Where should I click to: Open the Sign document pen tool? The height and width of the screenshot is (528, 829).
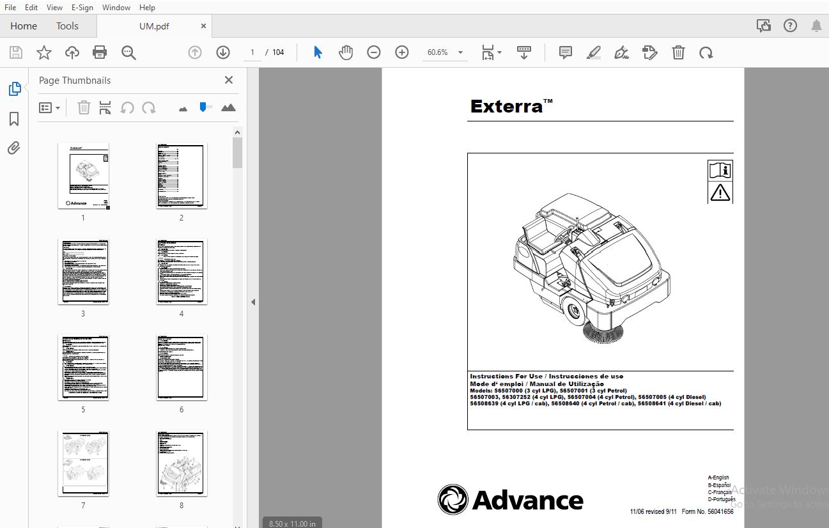[x=622, y=52]
